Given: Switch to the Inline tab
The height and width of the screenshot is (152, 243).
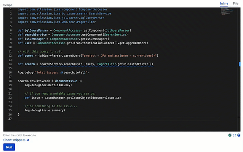Looking at the screenshot, I should [x=224, y=3].
